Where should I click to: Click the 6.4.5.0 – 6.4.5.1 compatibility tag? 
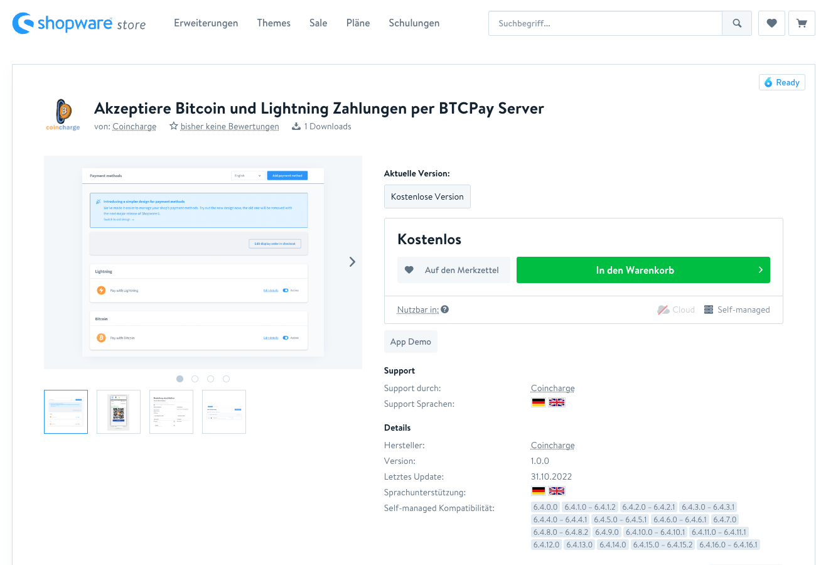tap(620, 519)
